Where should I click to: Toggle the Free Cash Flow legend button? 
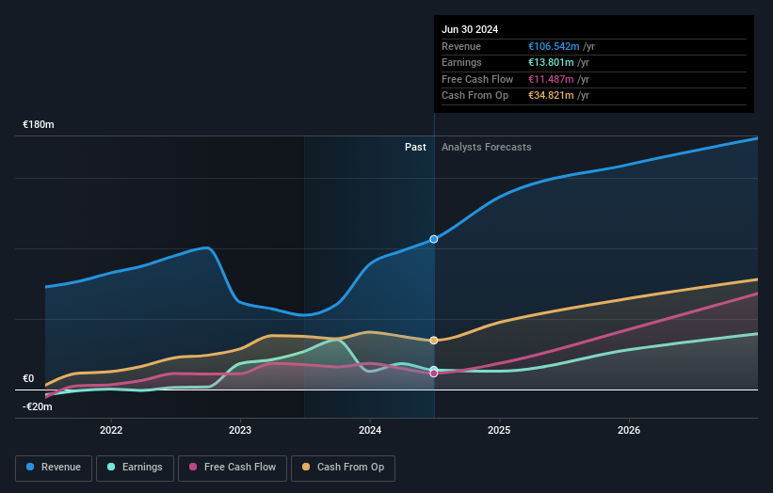click(x=233, y=468)
